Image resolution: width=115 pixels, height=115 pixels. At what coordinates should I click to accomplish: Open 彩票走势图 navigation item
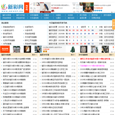click(96, 18)
